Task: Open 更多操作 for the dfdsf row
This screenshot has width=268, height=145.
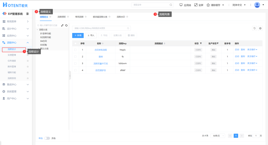Action: point(252,70)
